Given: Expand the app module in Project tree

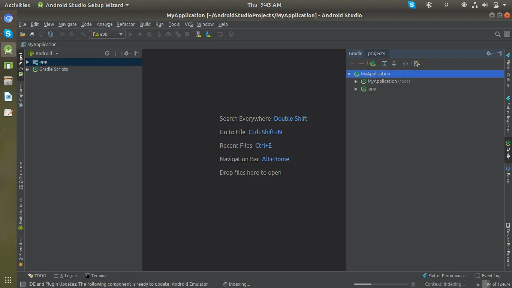Looking at the screenshot, I should tap(28, 62).
